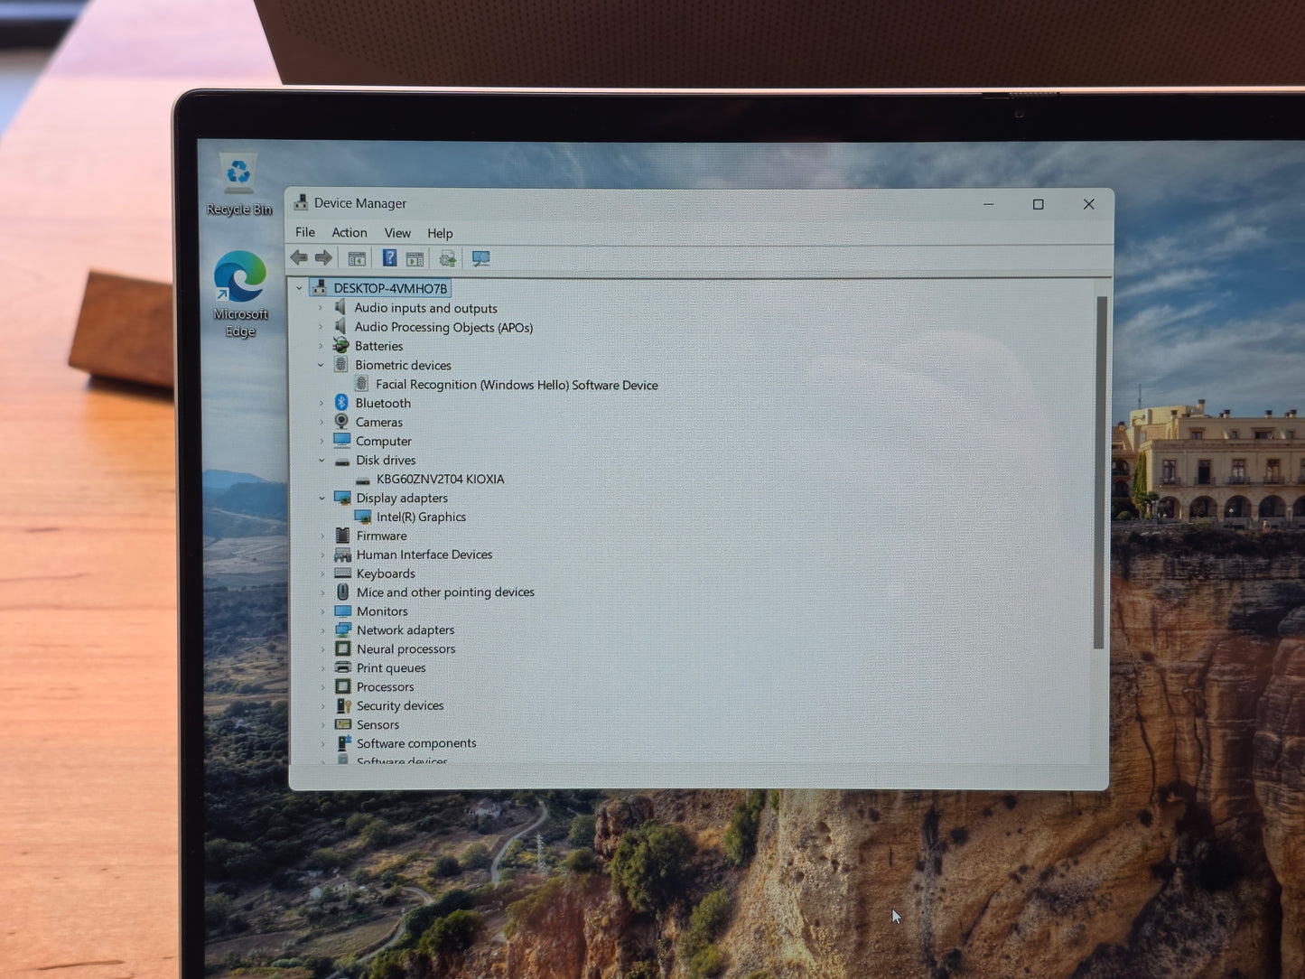Image resolution: width=1305 pixels, height=979 pixels.
Task: Click the Scan for hardware changes icon
Action: pos(480,260)
